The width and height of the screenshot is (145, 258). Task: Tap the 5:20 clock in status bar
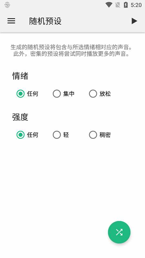[136, 5]
